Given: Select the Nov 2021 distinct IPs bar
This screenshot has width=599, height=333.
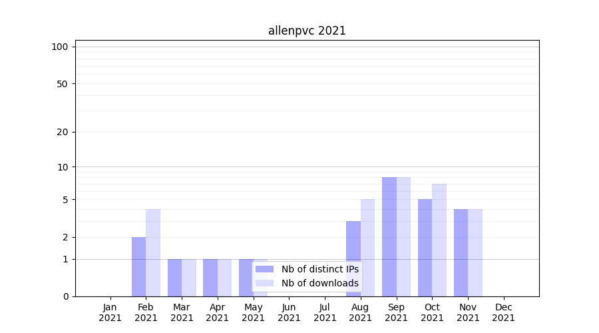Looking at the screenshot, I should 461,253.
